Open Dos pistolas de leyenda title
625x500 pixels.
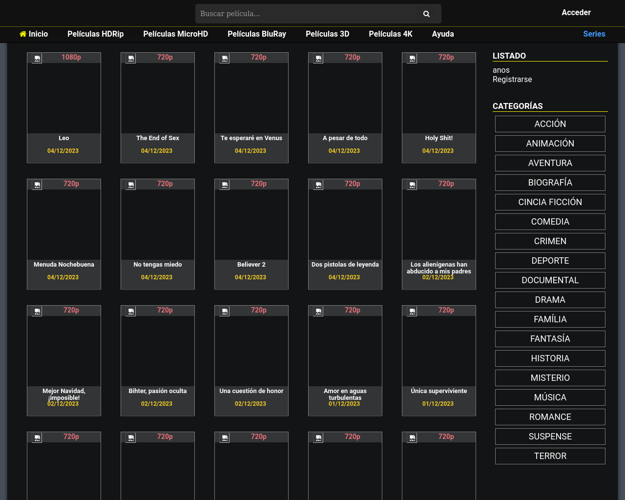[x=345, y=265]
